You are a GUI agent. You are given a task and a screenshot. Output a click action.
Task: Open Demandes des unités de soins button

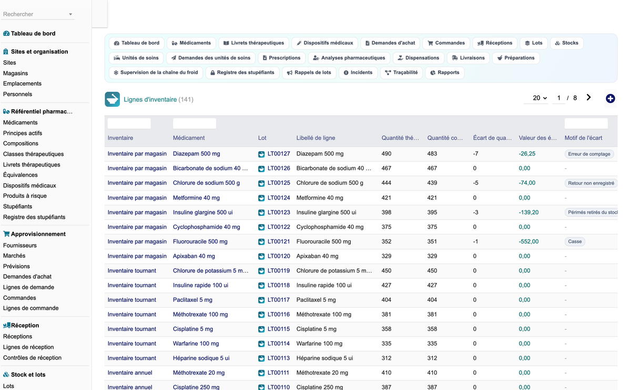(211, 58)
